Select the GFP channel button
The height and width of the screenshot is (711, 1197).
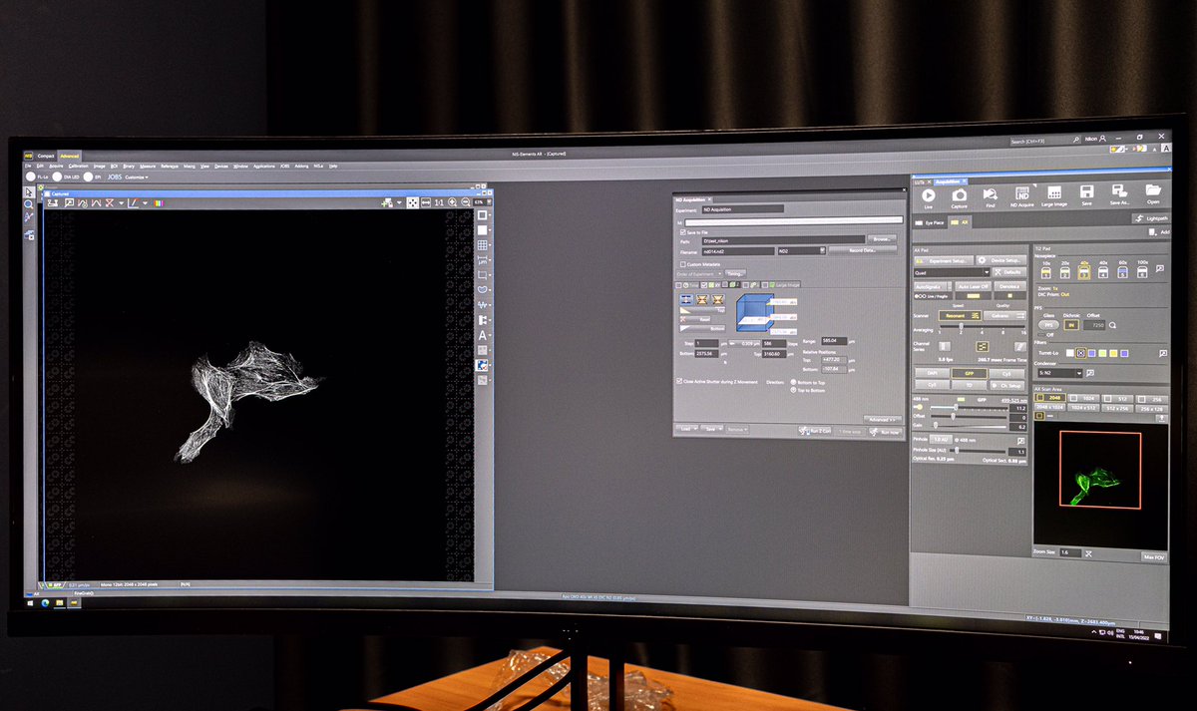(x=969, y=372)
